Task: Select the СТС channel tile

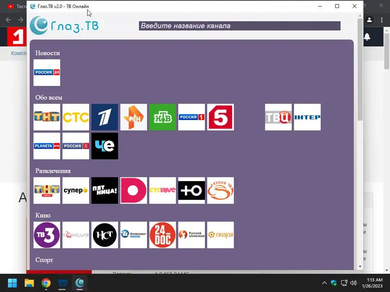Action: click(76, 117)
